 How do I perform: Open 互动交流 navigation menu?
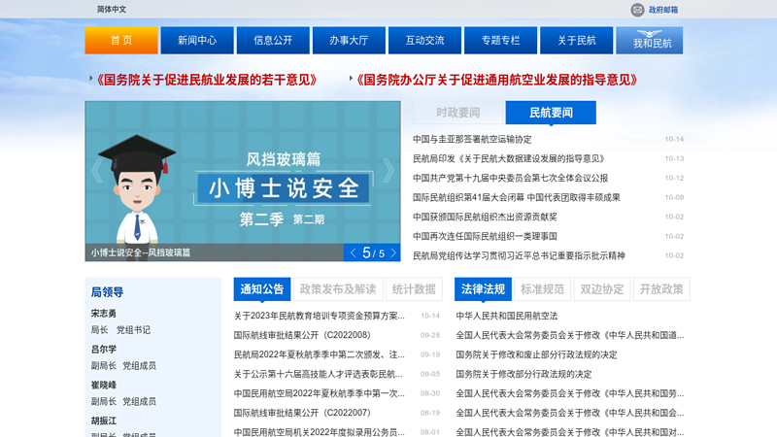click(x=424, y=40)
